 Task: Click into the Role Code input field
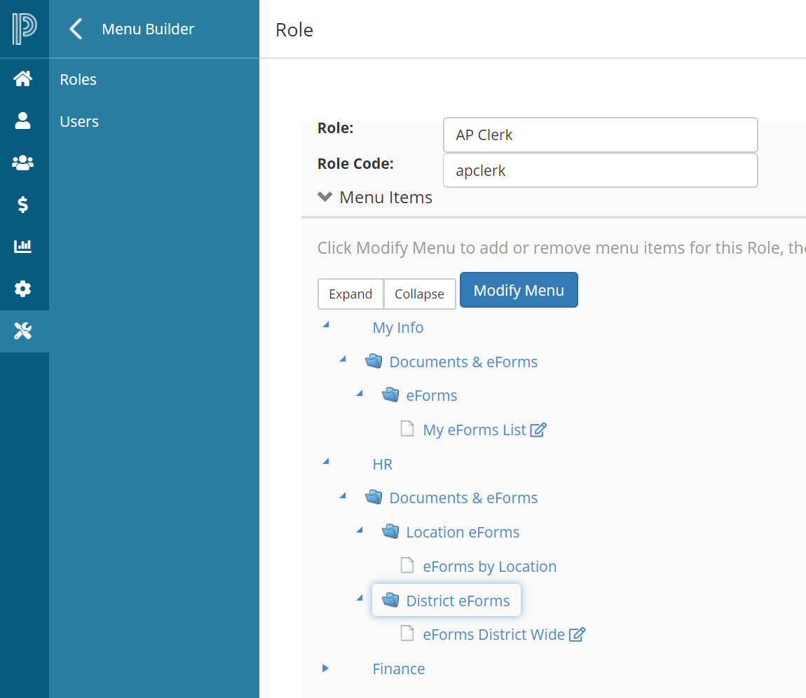coord(600,170)
